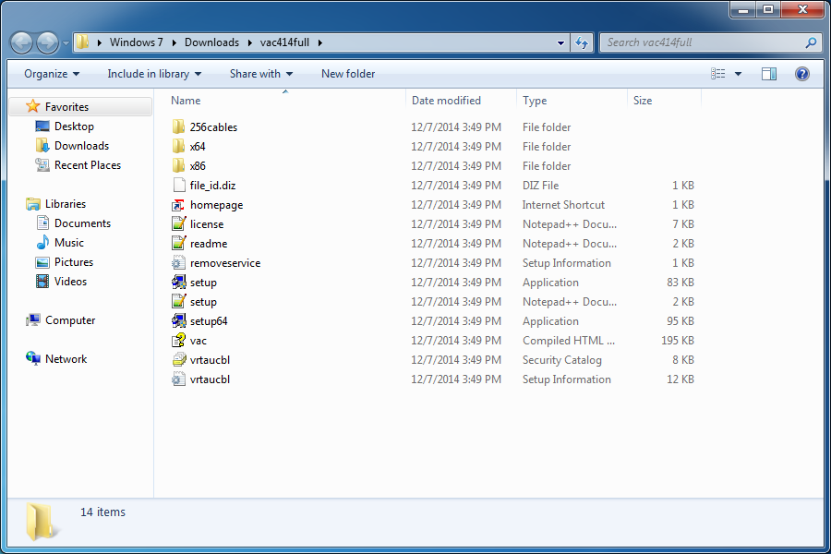Navigate to Windows 7 in the address path

click(137, 42)
